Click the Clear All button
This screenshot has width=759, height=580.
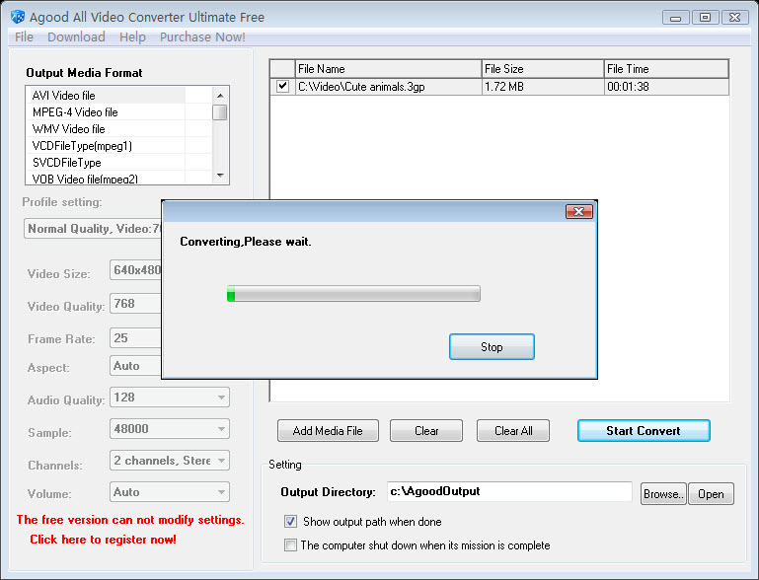click(513, 430)
